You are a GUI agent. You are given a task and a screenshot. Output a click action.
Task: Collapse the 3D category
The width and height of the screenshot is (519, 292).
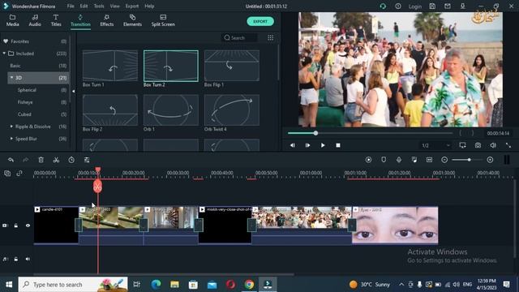11,78
